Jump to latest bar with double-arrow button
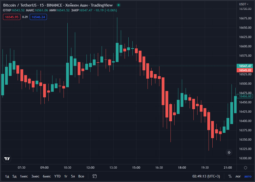The height and width of the screenshot is (182, 255). [229, 153]
